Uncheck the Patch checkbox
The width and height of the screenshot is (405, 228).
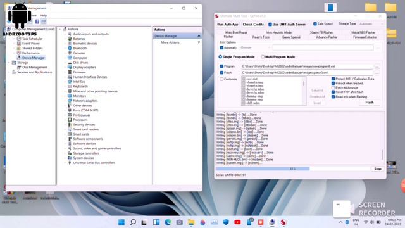(221, 73)
